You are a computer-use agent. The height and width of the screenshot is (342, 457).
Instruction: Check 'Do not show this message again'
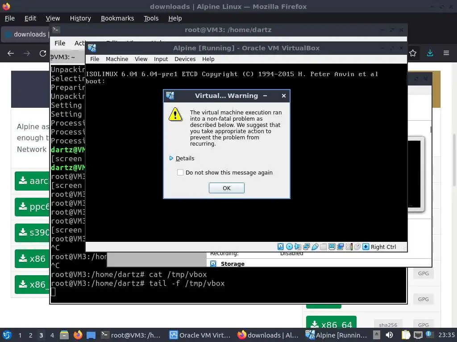tap(180, 172)
